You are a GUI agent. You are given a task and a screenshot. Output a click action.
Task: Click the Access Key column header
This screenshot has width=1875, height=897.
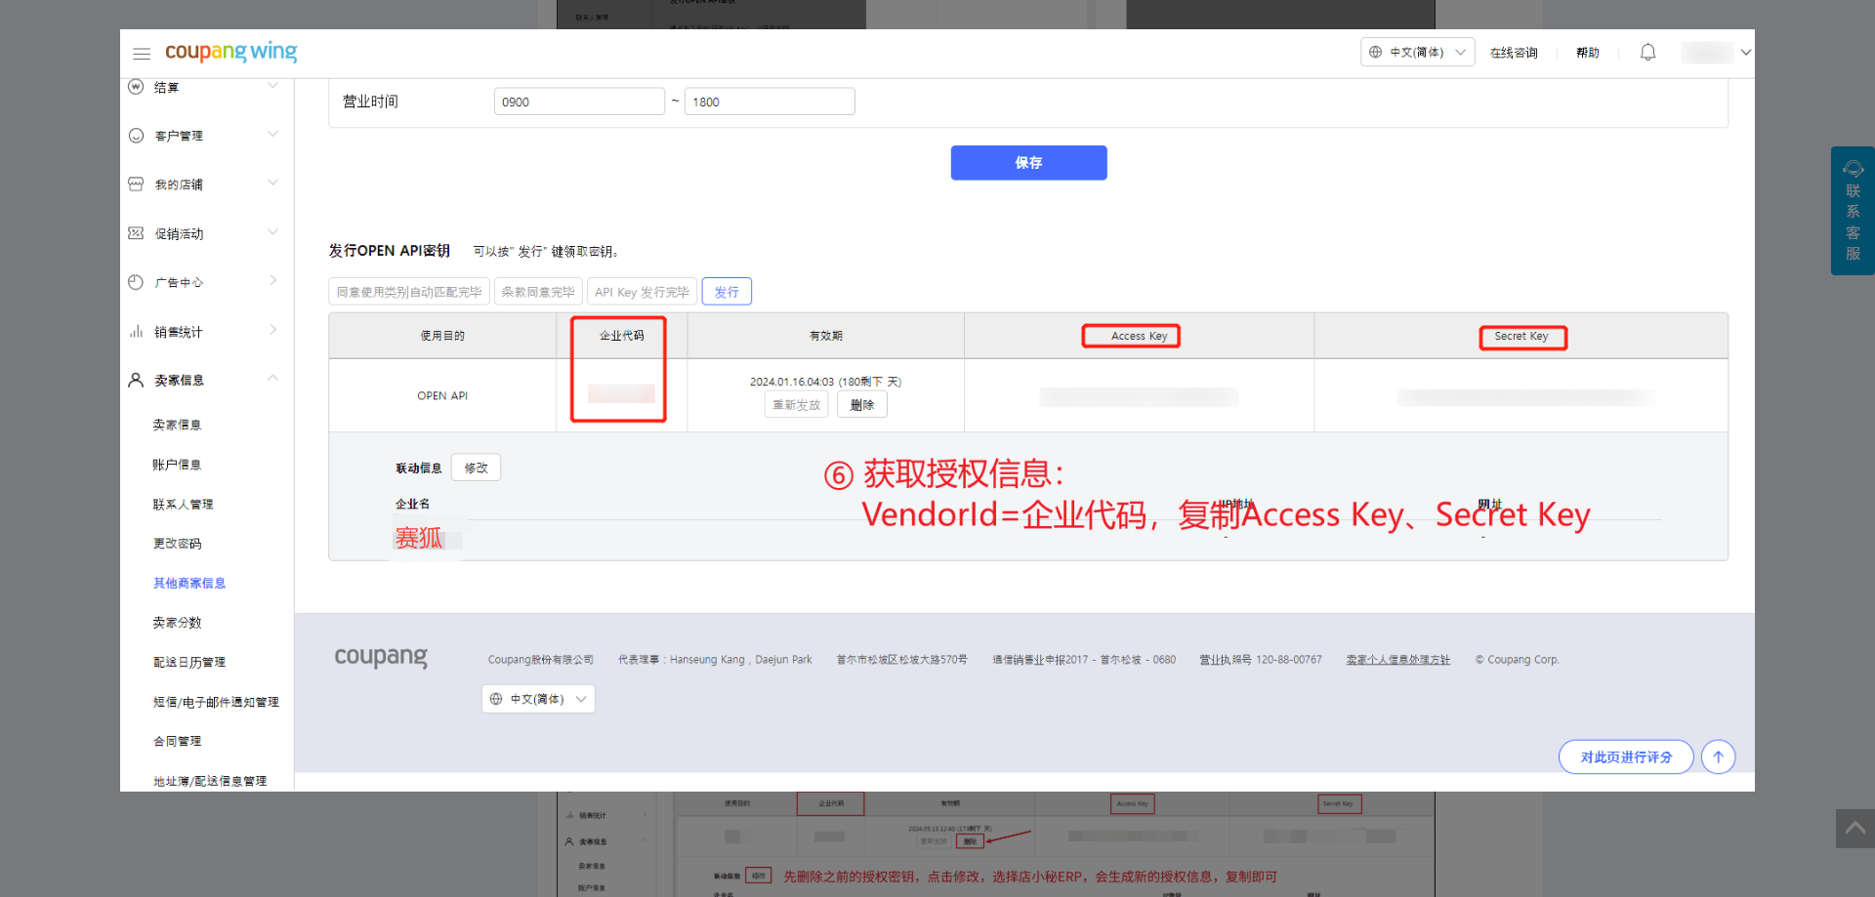1139,336
